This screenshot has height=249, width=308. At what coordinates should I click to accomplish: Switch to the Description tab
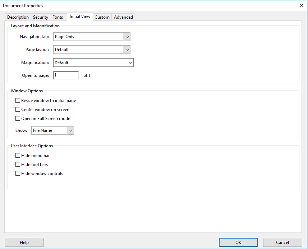tap(18, 17)
